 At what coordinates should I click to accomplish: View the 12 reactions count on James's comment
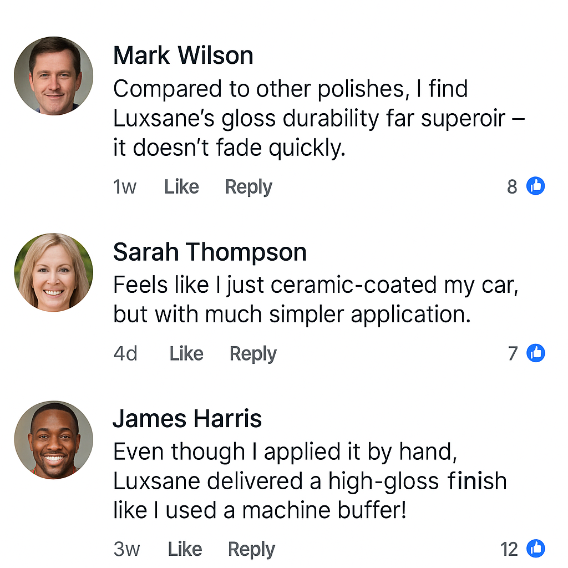[x=509, y=549]
